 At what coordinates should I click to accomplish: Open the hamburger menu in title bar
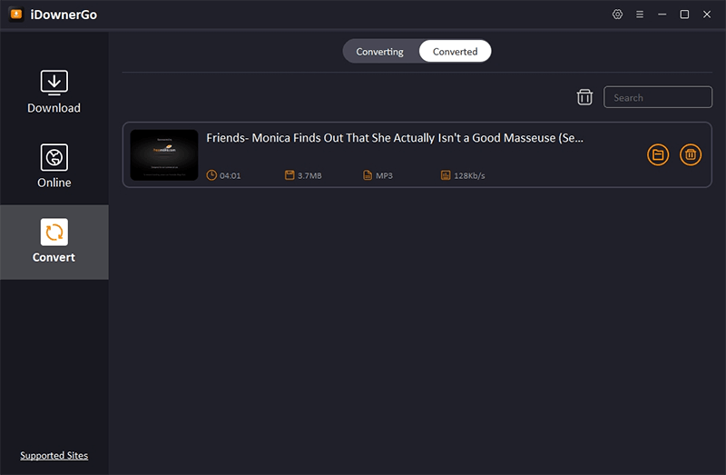(640, 15)
